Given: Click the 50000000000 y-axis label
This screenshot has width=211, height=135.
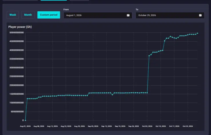Looking at the screenshot, I should [17, 32].
